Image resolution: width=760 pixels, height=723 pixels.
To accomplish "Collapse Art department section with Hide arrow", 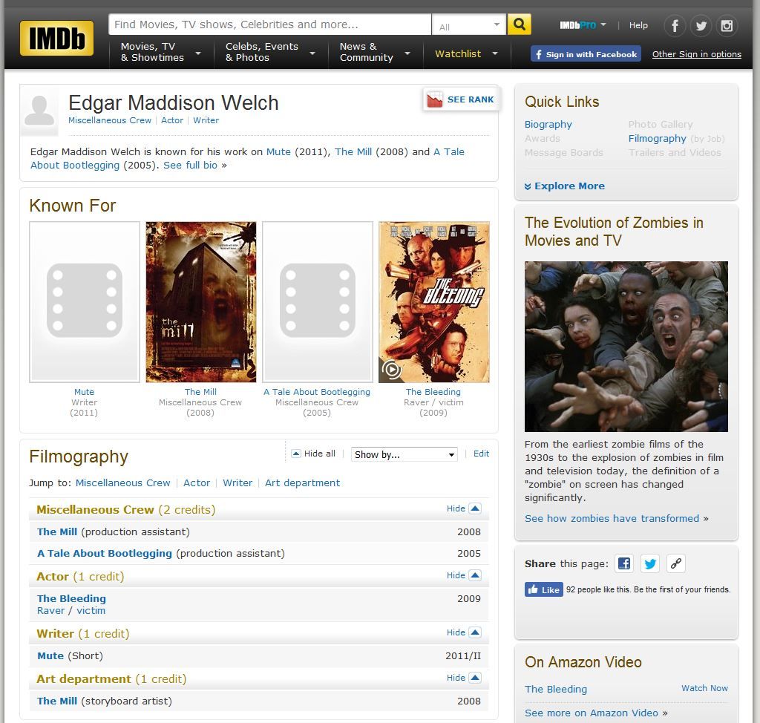I will [475, 678].
